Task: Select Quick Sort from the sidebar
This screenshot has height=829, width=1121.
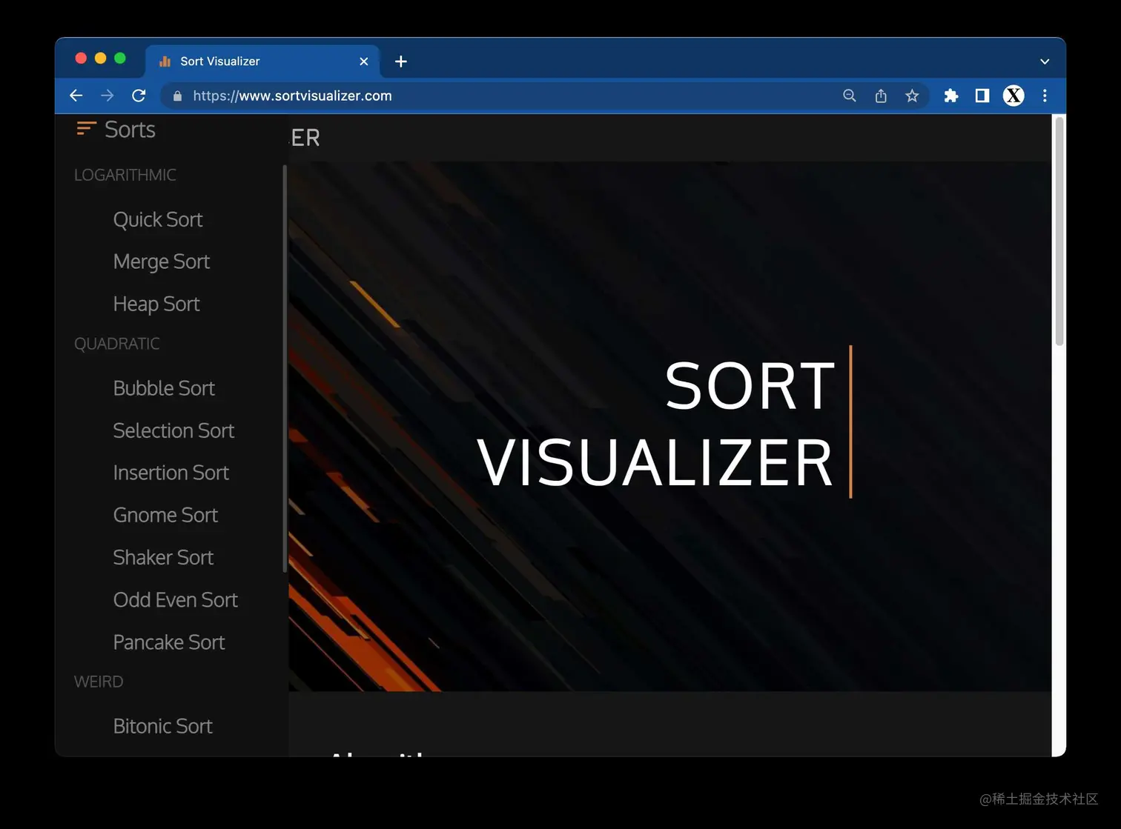Action: [158, 219]
